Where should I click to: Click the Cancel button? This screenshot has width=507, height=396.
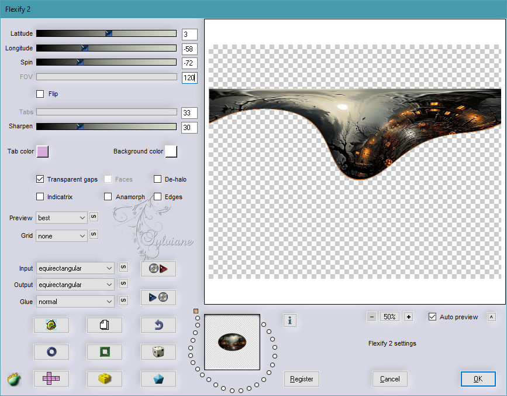click(389, 379)
